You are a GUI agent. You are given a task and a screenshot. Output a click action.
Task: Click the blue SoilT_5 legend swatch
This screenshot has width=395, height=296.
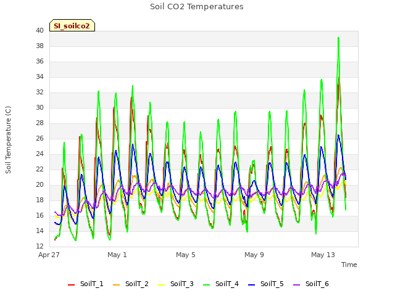point(252,285)
